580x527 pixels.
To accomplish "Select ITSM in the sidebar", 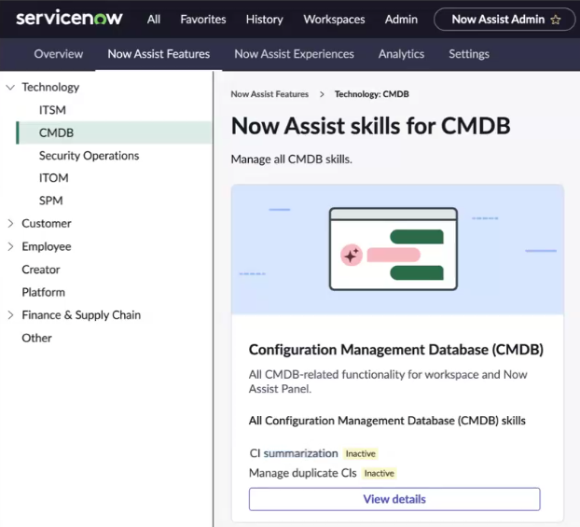I will 52,110.
